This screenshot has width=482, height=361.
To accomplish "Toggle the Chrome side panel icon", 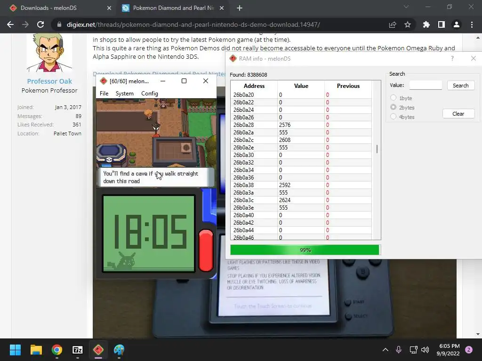I will (x=442, y=24).
